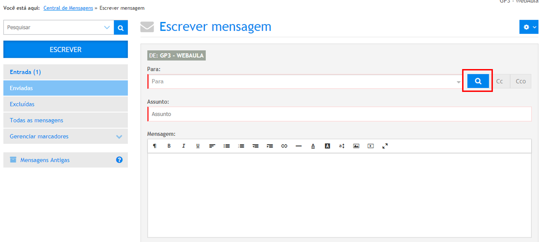Viewport: 544px width, 242px height.
Task: Insert a link using the chain icon
Action: [x=284, y=146]
